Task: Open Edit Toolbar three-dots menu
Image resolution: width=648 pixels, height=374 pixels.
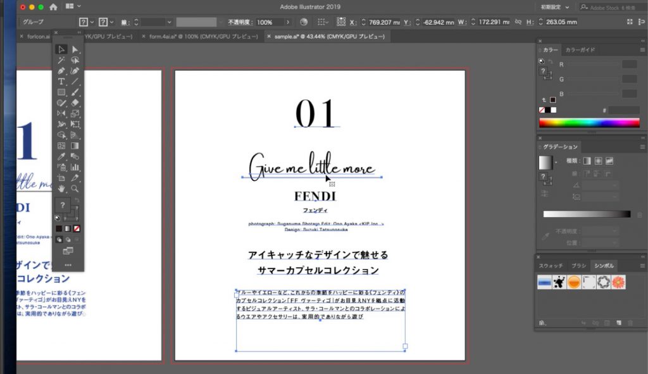Action: (x=68, y=265)
